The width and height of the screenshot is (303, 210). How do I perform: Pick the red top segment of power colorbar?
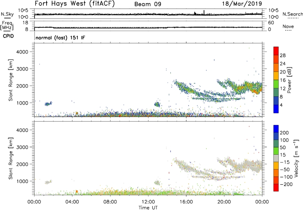(x=276, y=51)
